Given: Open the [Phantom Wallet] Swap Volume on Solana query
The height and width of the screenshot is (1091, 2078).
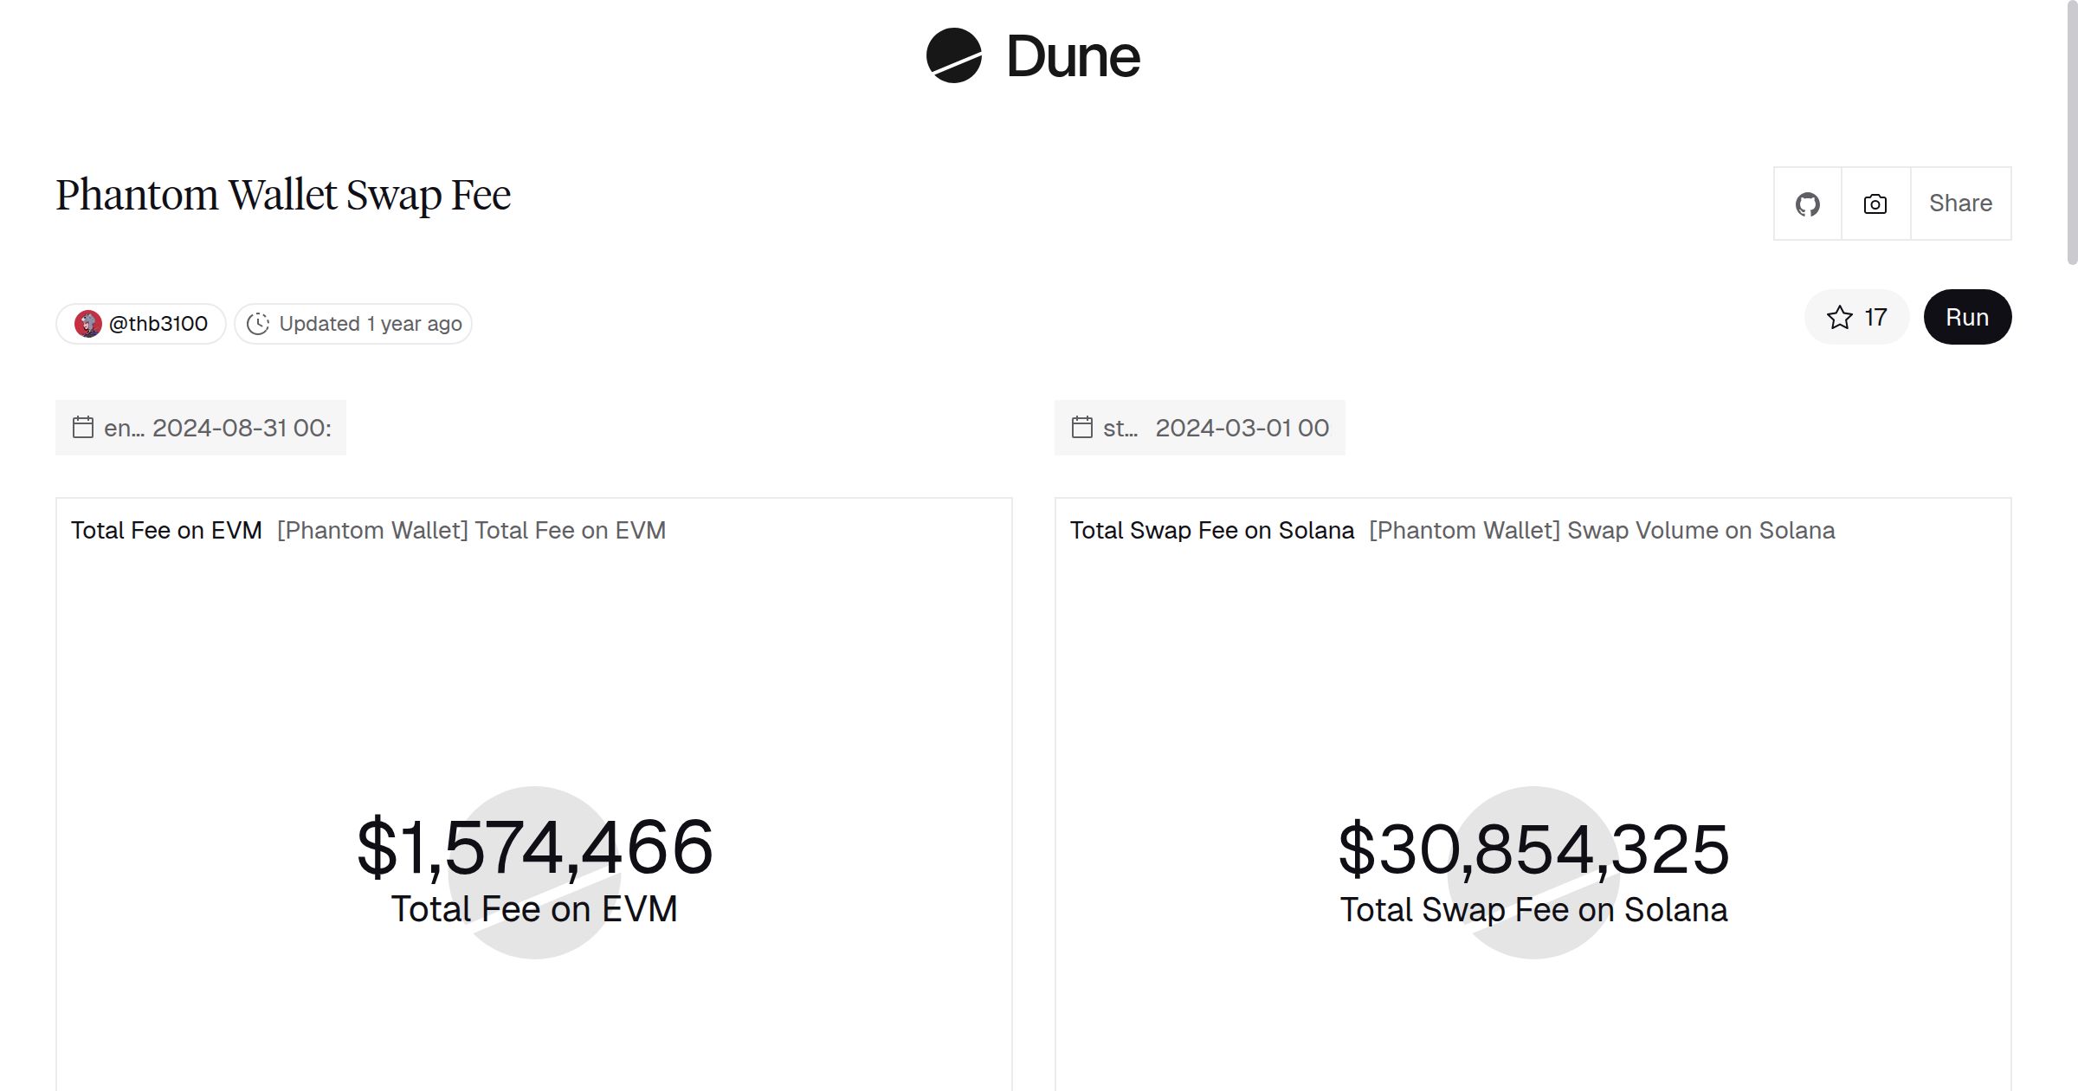Looking at the screenshot, I should [x=1602, y=529].
